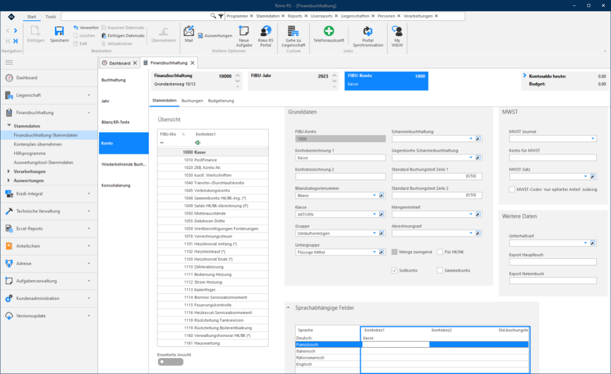Screen dimensions: 611x374
Task: Toggle the Erweiterte Ansicht switch
Action: pos(171,362)
